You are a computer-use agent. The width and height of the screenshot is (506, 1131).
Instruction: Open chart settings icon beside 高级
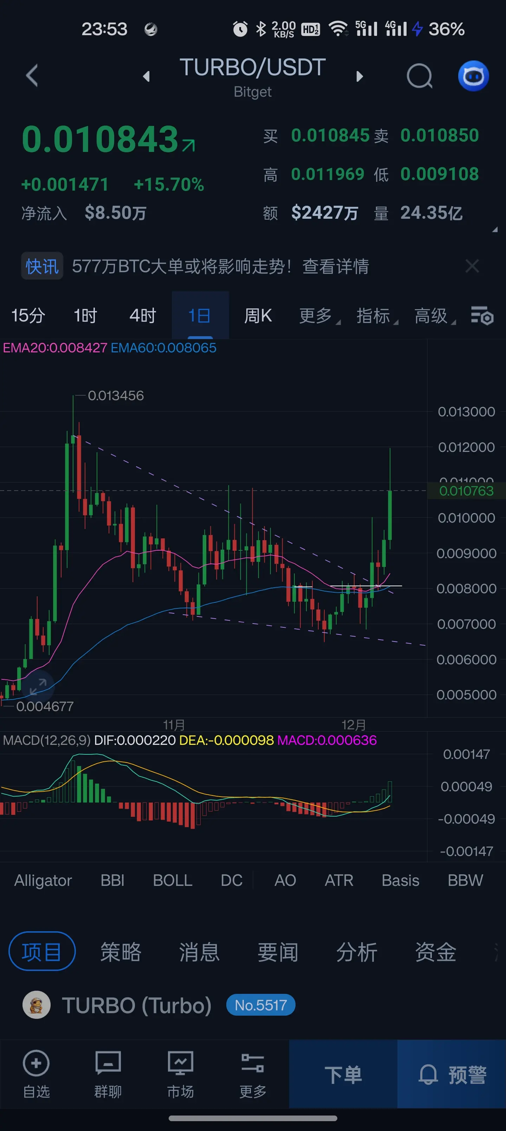482,316
